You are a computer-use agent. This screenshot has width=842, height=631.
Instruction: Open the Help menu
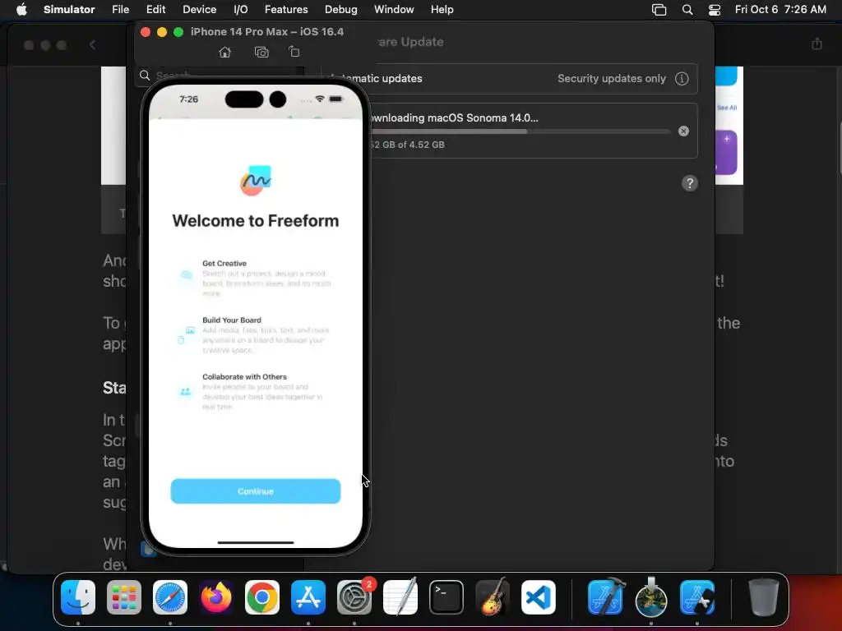442,9
